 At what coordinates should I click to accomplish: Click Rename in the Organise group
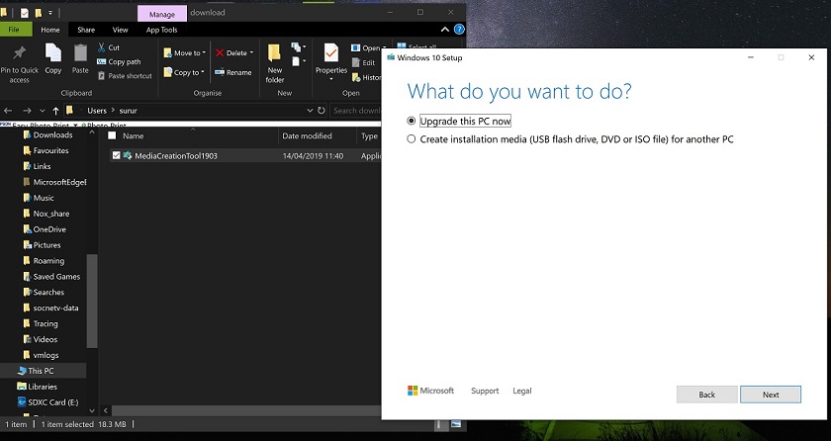point(233,72)
